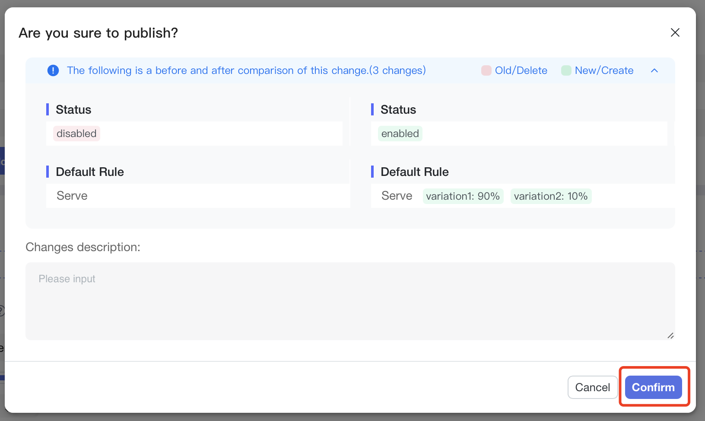Confirm the publish action

pyautogui.click(x=653, y=387)
